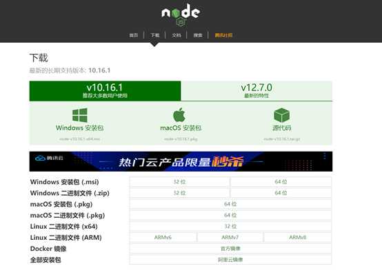382x275 pixels.
Task: Click the macOS 安装包 download link
Action: pyautogui.click(x=181, y=128)
